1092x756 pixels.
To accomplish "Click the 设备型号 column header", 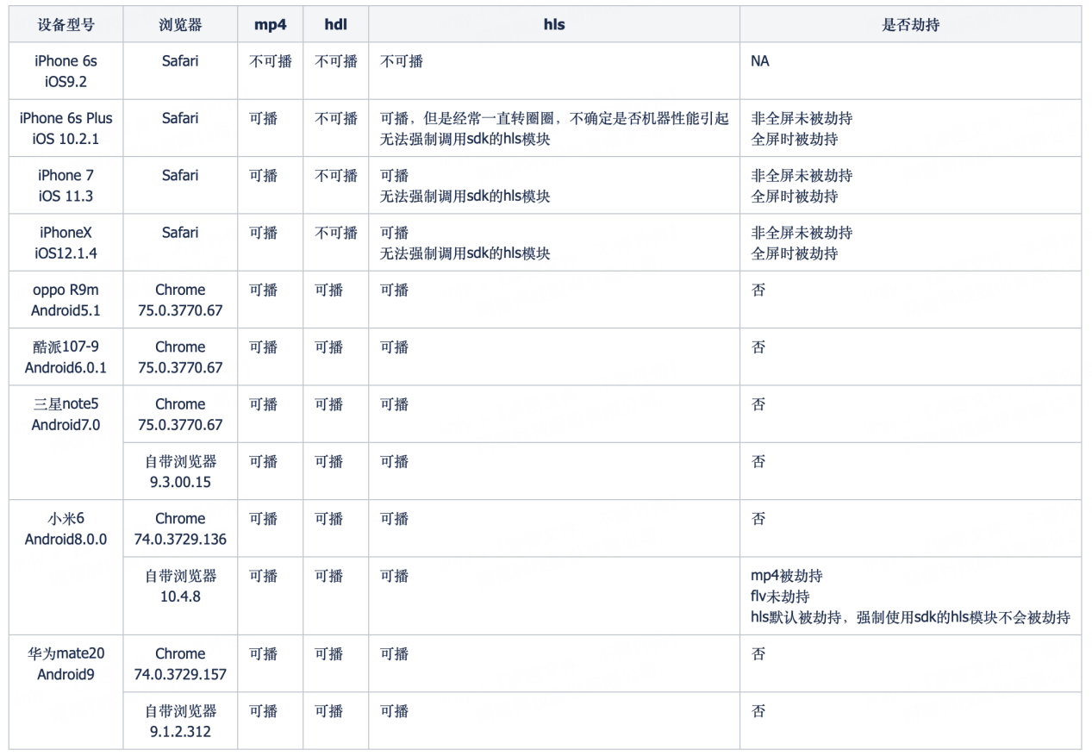I will click(66, 24).
